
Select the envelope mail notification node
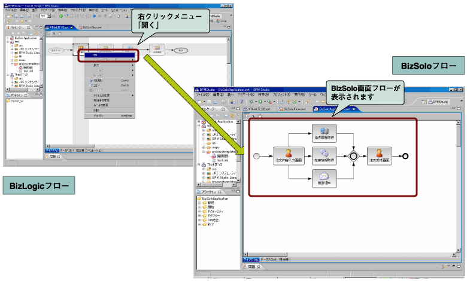click(324, 178)
